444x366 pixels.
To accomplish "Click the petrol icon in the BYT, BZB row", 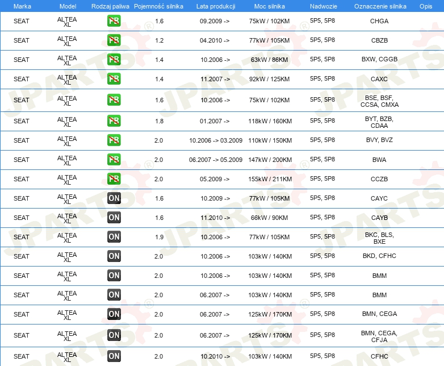I will click(x=114, y=121).
